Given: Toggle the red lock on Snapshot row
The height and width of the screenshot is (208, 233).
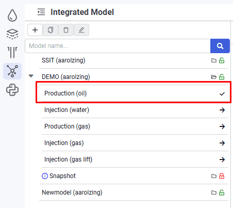Looking at the screenshot, I should click(x=222, y=176).
